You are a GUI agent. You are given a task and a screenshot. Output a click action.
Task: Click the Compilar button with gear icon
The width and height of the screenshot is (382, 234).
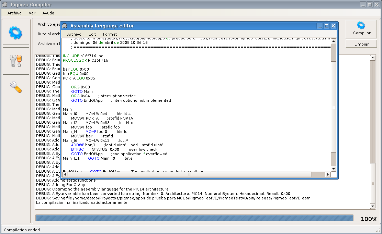click(x=361, y=29)
